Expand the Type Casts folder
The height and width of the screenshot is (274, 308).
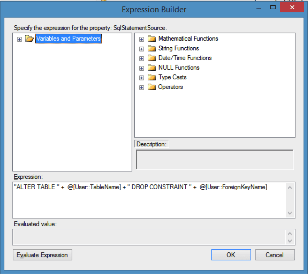tap(141, 78)
